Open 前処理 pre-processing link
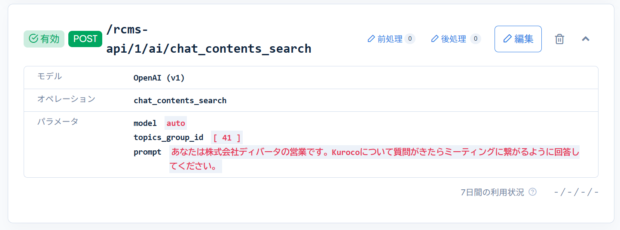 390,39
